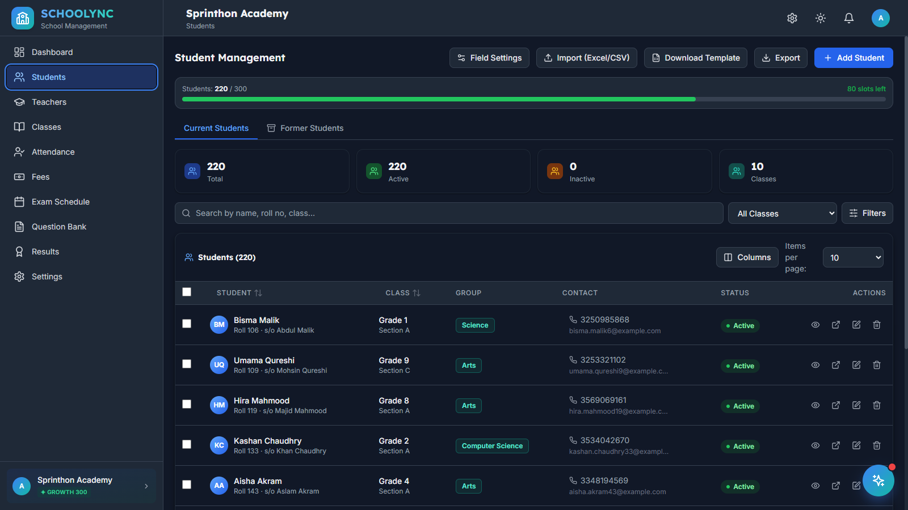This screenshot has width=908, height=510.
Task: Open Kashan Chaudhry in external view icon
Action: click(836, 445)
